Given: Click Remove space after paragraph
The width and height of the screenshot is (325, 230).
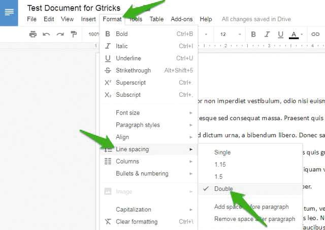Looking at the screenshot, I should (x=254, y=219).
